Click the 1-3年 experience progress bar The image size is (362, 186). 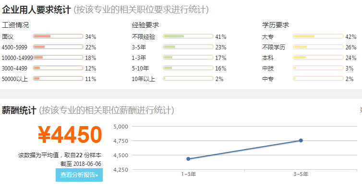pyautogui.click(x=188, y=58)
